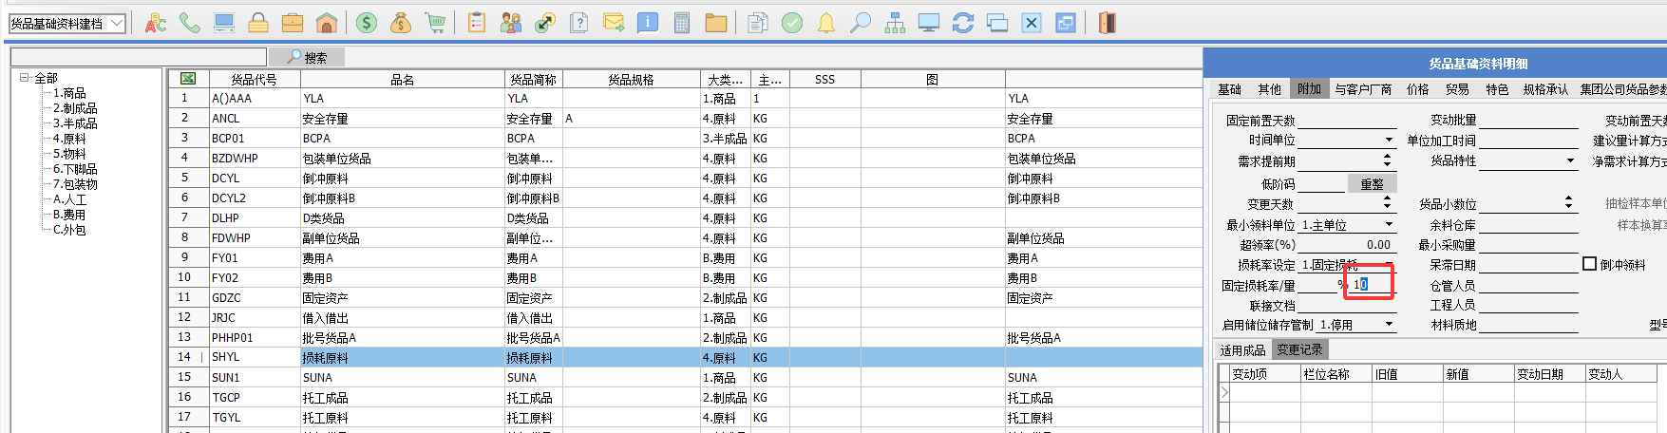The width and height of the screenshot is (1667, 433).
Task: Click the yellow bell notification icon
Action: [x=826, y=23]
